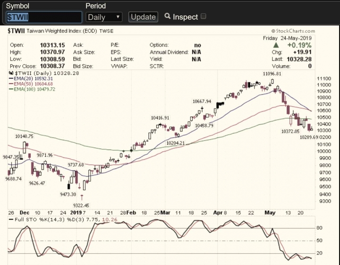Viewport: 340px width, 265px height.
Task: Click the $TWII symbol input field
Action: 44,17
